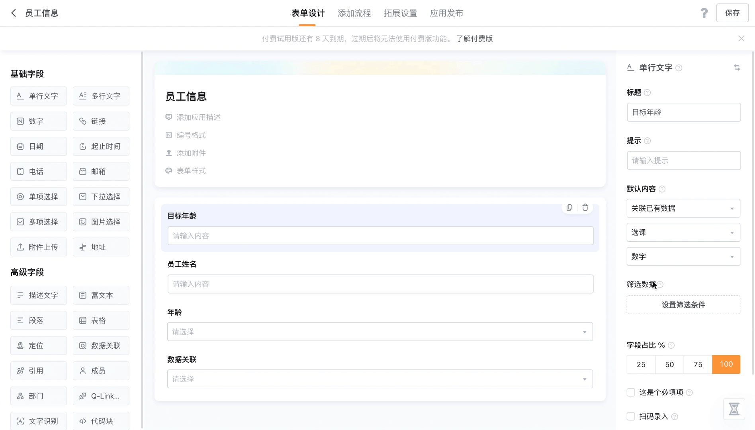This screenshot has height=430, width=755.
Task: Click the 保存 button
Action: click(732, 13)
